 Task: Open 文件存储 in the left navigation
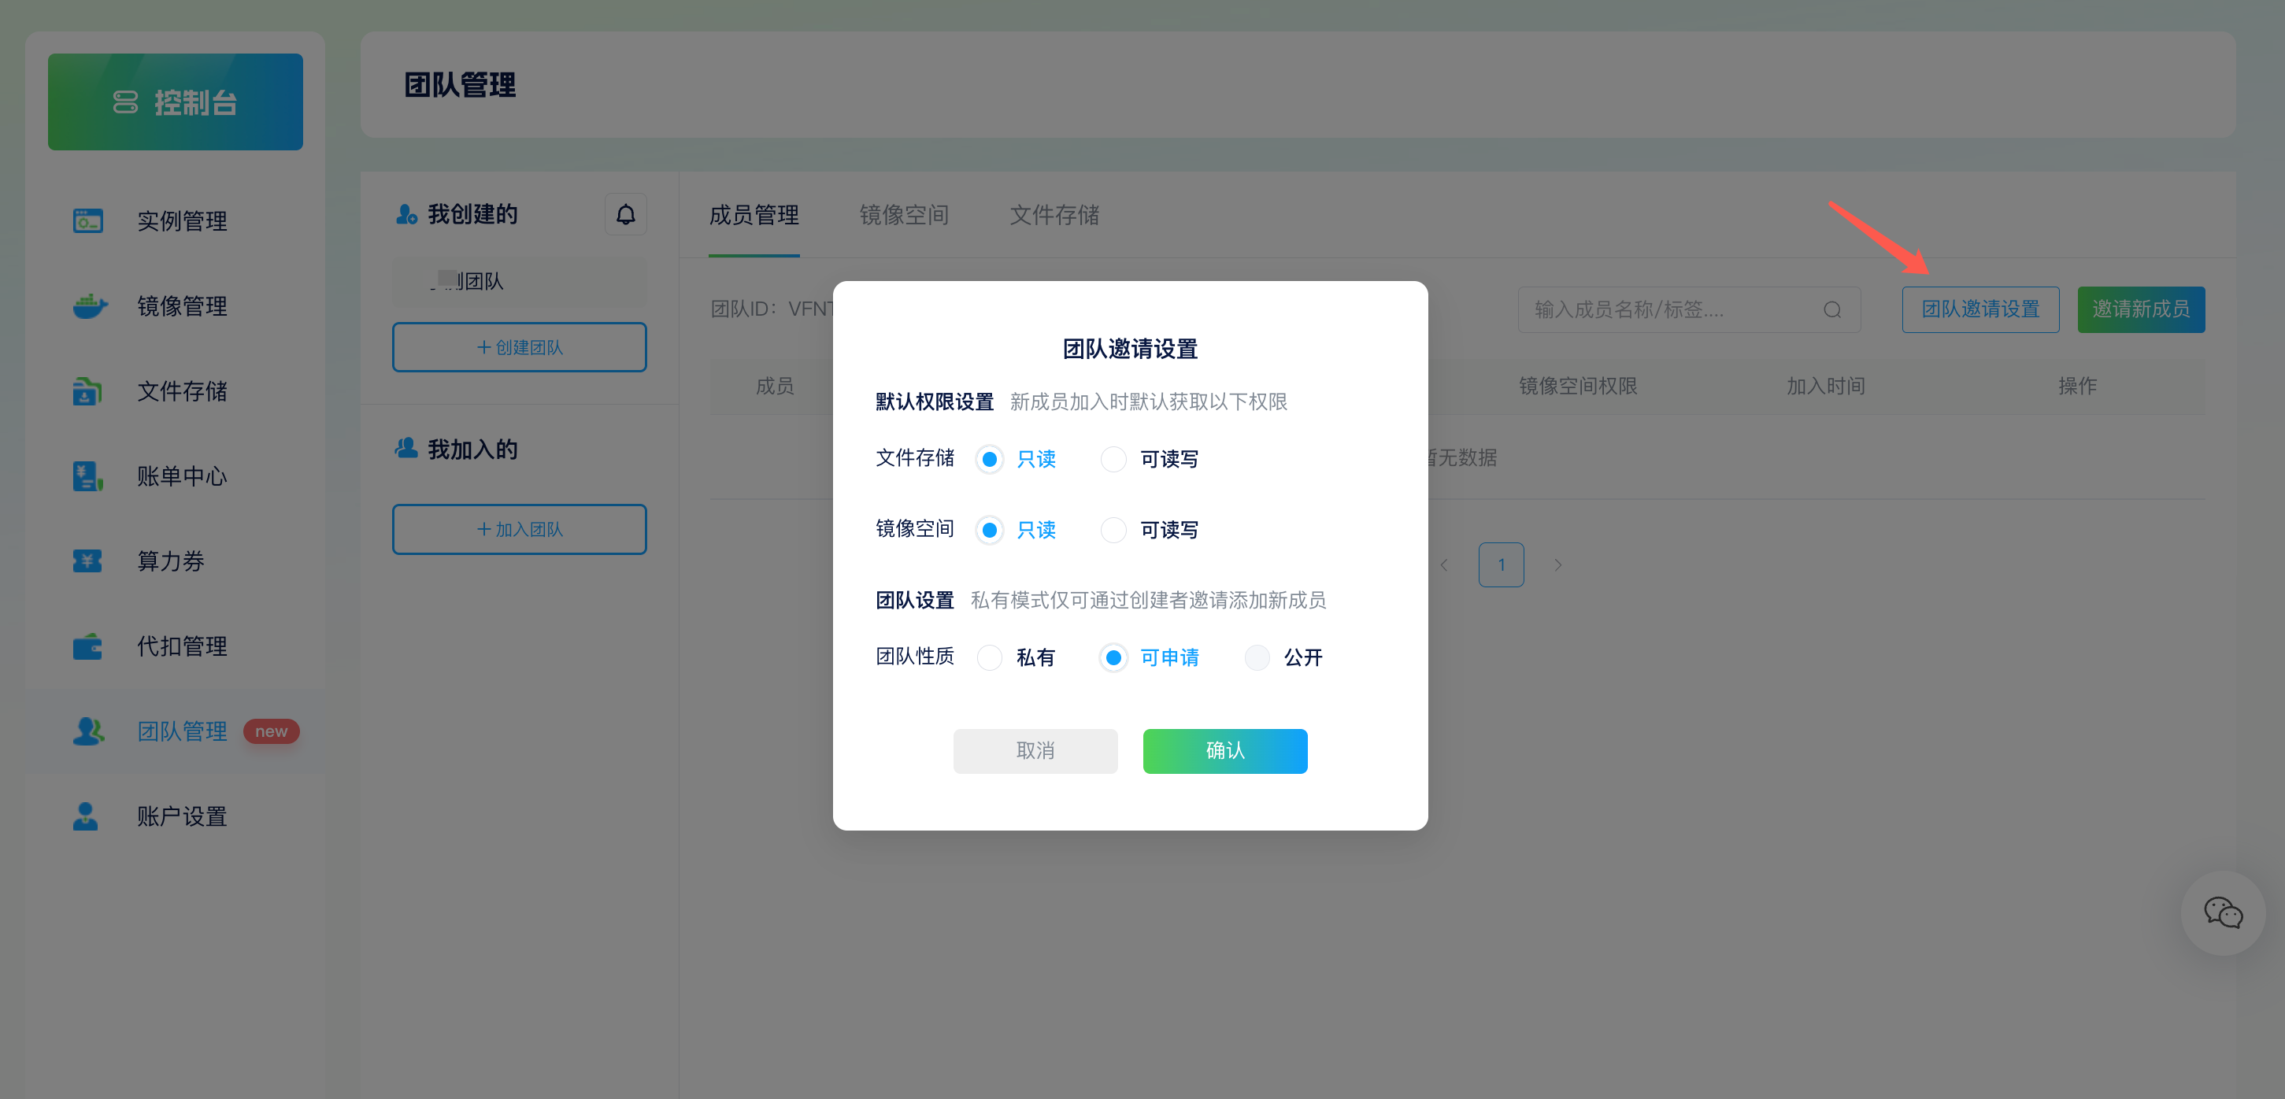point(181,390)
